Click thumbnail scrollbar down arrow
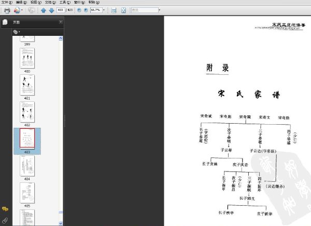The height and width of the screenshot is (226, 311). 61,223
